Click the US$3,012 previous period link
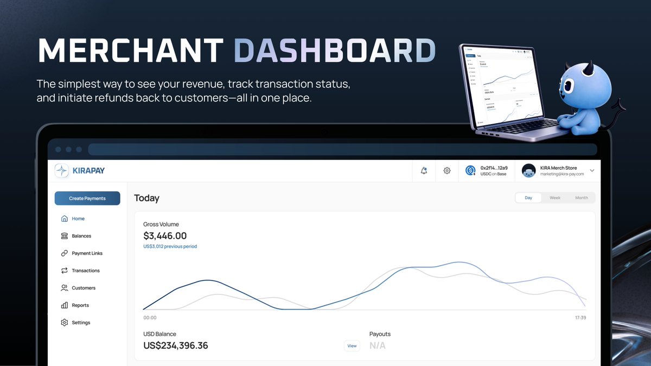Image resolution: width=651 pixels, height=366 pixels. coord(170,247)
